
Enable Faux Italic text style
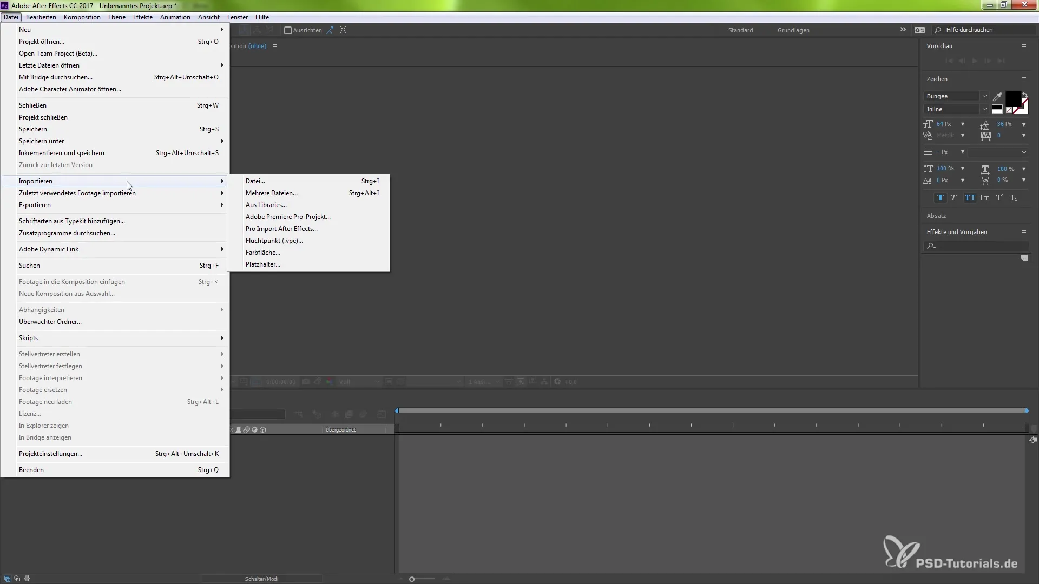point(953,198)
